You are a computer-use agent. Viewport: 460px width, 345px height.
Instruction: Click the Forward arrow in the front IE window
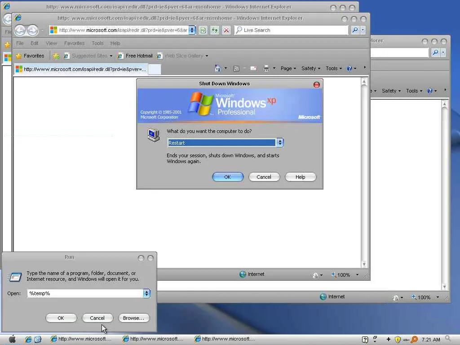point(32,30)
